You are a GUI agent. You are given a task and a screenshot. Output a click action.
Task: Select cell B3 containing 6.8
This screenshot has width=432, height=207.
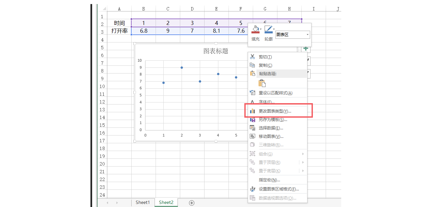click(x=143, y=31)
